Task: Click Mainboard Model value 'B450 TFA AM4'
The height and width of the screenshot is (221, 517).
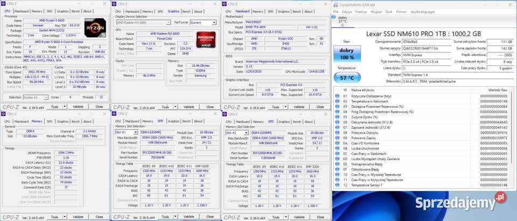Action: point(271,27)
